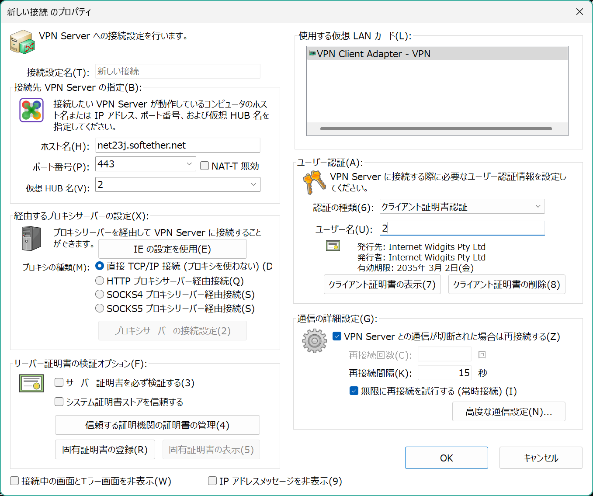Open the 認証の種類 dropdown
Screen dimensions: 593x496
tap(538, 206)
